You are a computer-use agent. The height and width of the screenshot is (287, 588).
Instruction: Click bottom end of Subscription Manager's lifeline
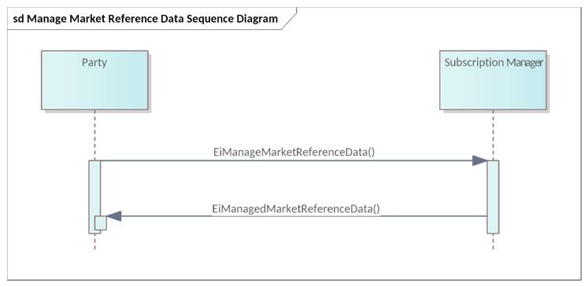coord(493,248)
